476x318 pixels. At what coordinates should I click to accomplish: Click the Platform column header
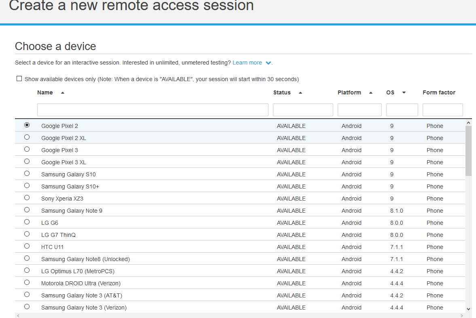[349, 93]
